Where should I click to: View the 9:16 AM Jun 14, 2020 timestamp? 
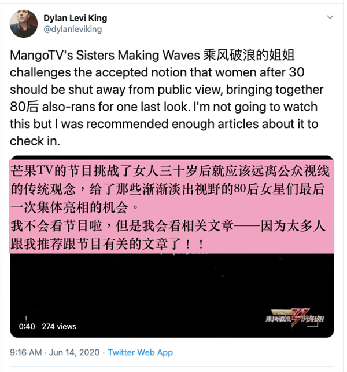click(x=54, y=352)
